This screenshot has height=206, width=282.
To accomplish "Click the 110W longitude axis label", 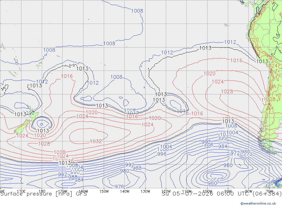I will pyautogui.click(x=187, y=191).
